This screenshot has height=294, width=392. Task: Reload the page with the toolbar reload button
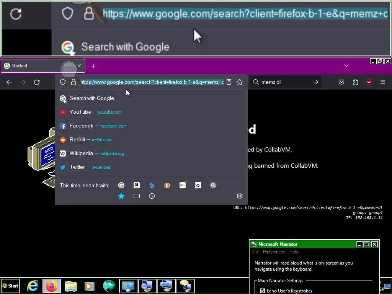pyautogui.click(x=37, y=82)
